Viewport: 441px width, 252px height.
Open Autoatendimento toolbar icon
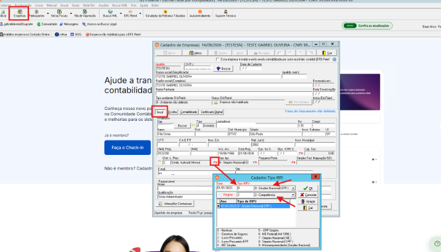pyautogui.click(x=200, y=14)
